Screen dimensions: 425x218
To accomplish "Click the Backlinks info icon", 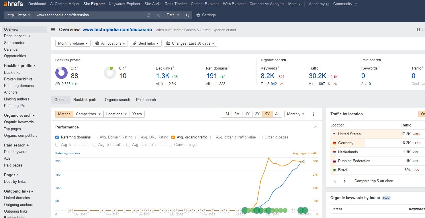I will 173,67.
